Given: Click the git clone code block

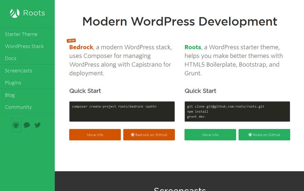Looking at the screenshot, I should point(237,112).
